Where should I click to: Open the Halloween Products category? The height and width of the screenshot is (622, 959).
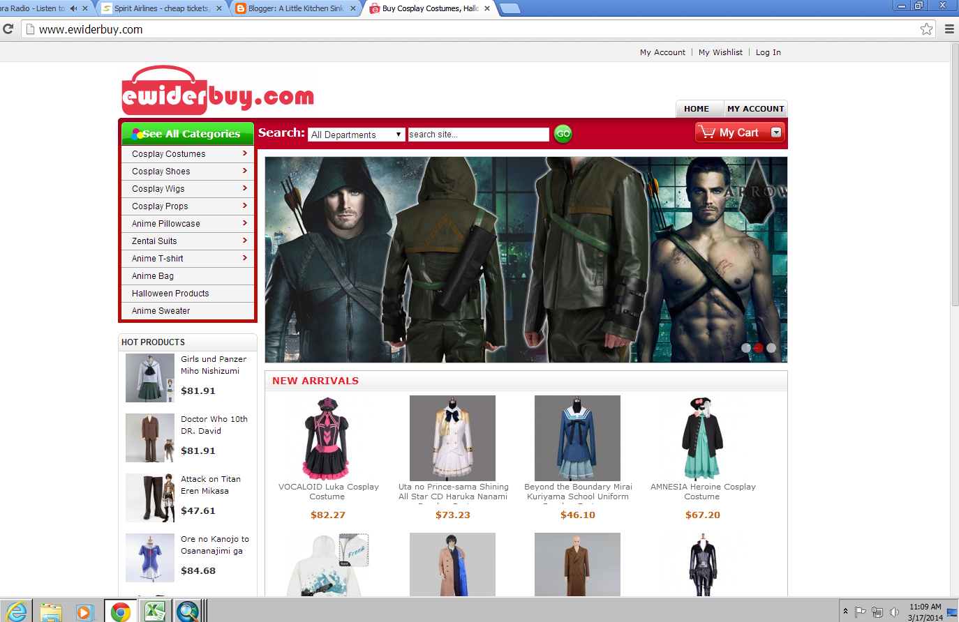point(170,294)
